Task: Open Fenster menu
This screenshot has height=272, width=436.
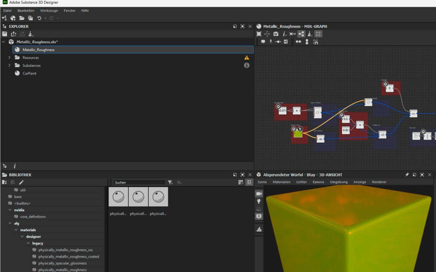Action: coord(69,11)
